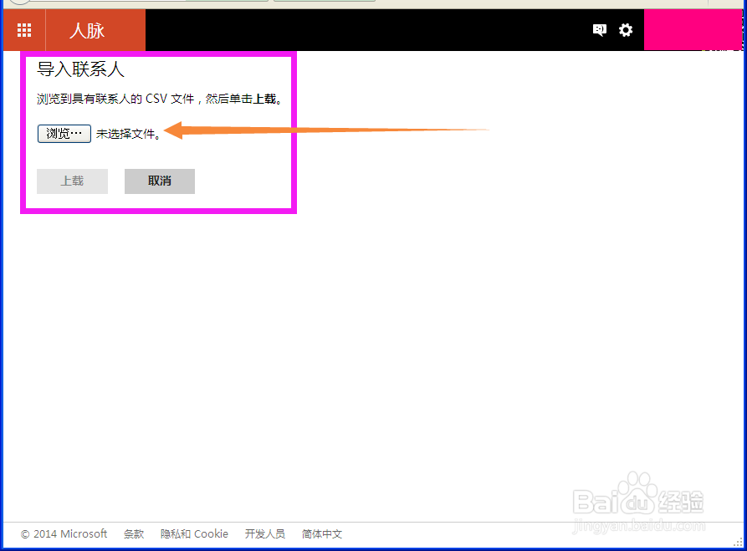Select the feedback smiley icon
747x551 pixels.
[x=599, y=29]
